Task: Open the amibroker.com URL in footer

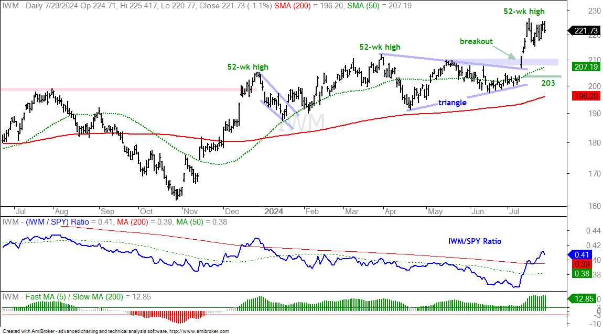Action: click(x=199, y=331)
